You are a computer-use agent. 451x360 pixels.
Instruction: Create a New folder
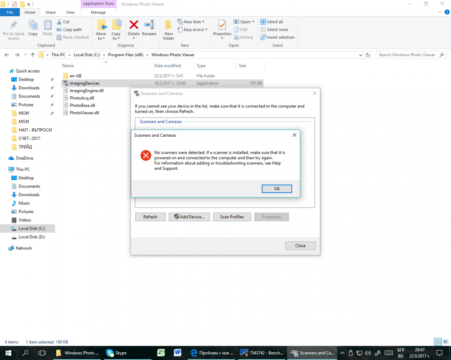click(169, 30)
